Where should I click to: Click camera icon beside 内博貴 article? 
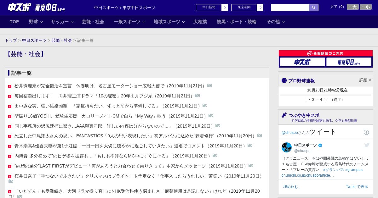(x=215, y=156)
